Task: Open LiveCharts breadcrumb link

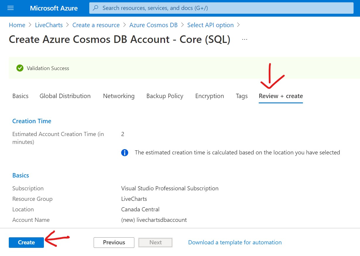Action: pyautogui.click(x=49, y=25)
